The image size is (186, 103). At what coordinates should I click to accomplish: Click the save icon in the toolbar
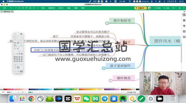coord(27,8)
